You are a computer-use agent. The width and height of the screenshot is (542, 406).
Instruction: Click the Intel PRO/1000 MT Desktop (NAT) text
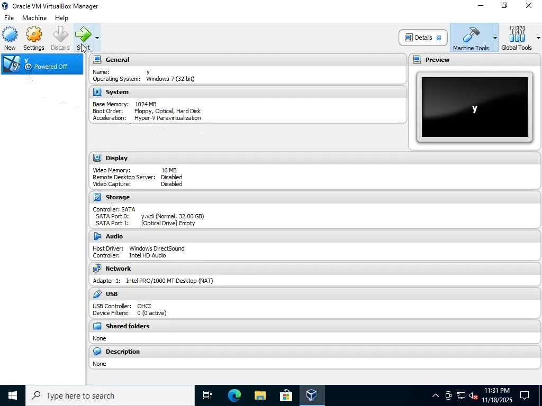click(x=169, y=281)
